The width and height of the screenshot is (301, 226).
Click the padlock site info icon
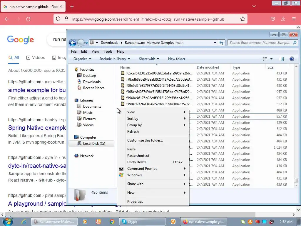66,19
